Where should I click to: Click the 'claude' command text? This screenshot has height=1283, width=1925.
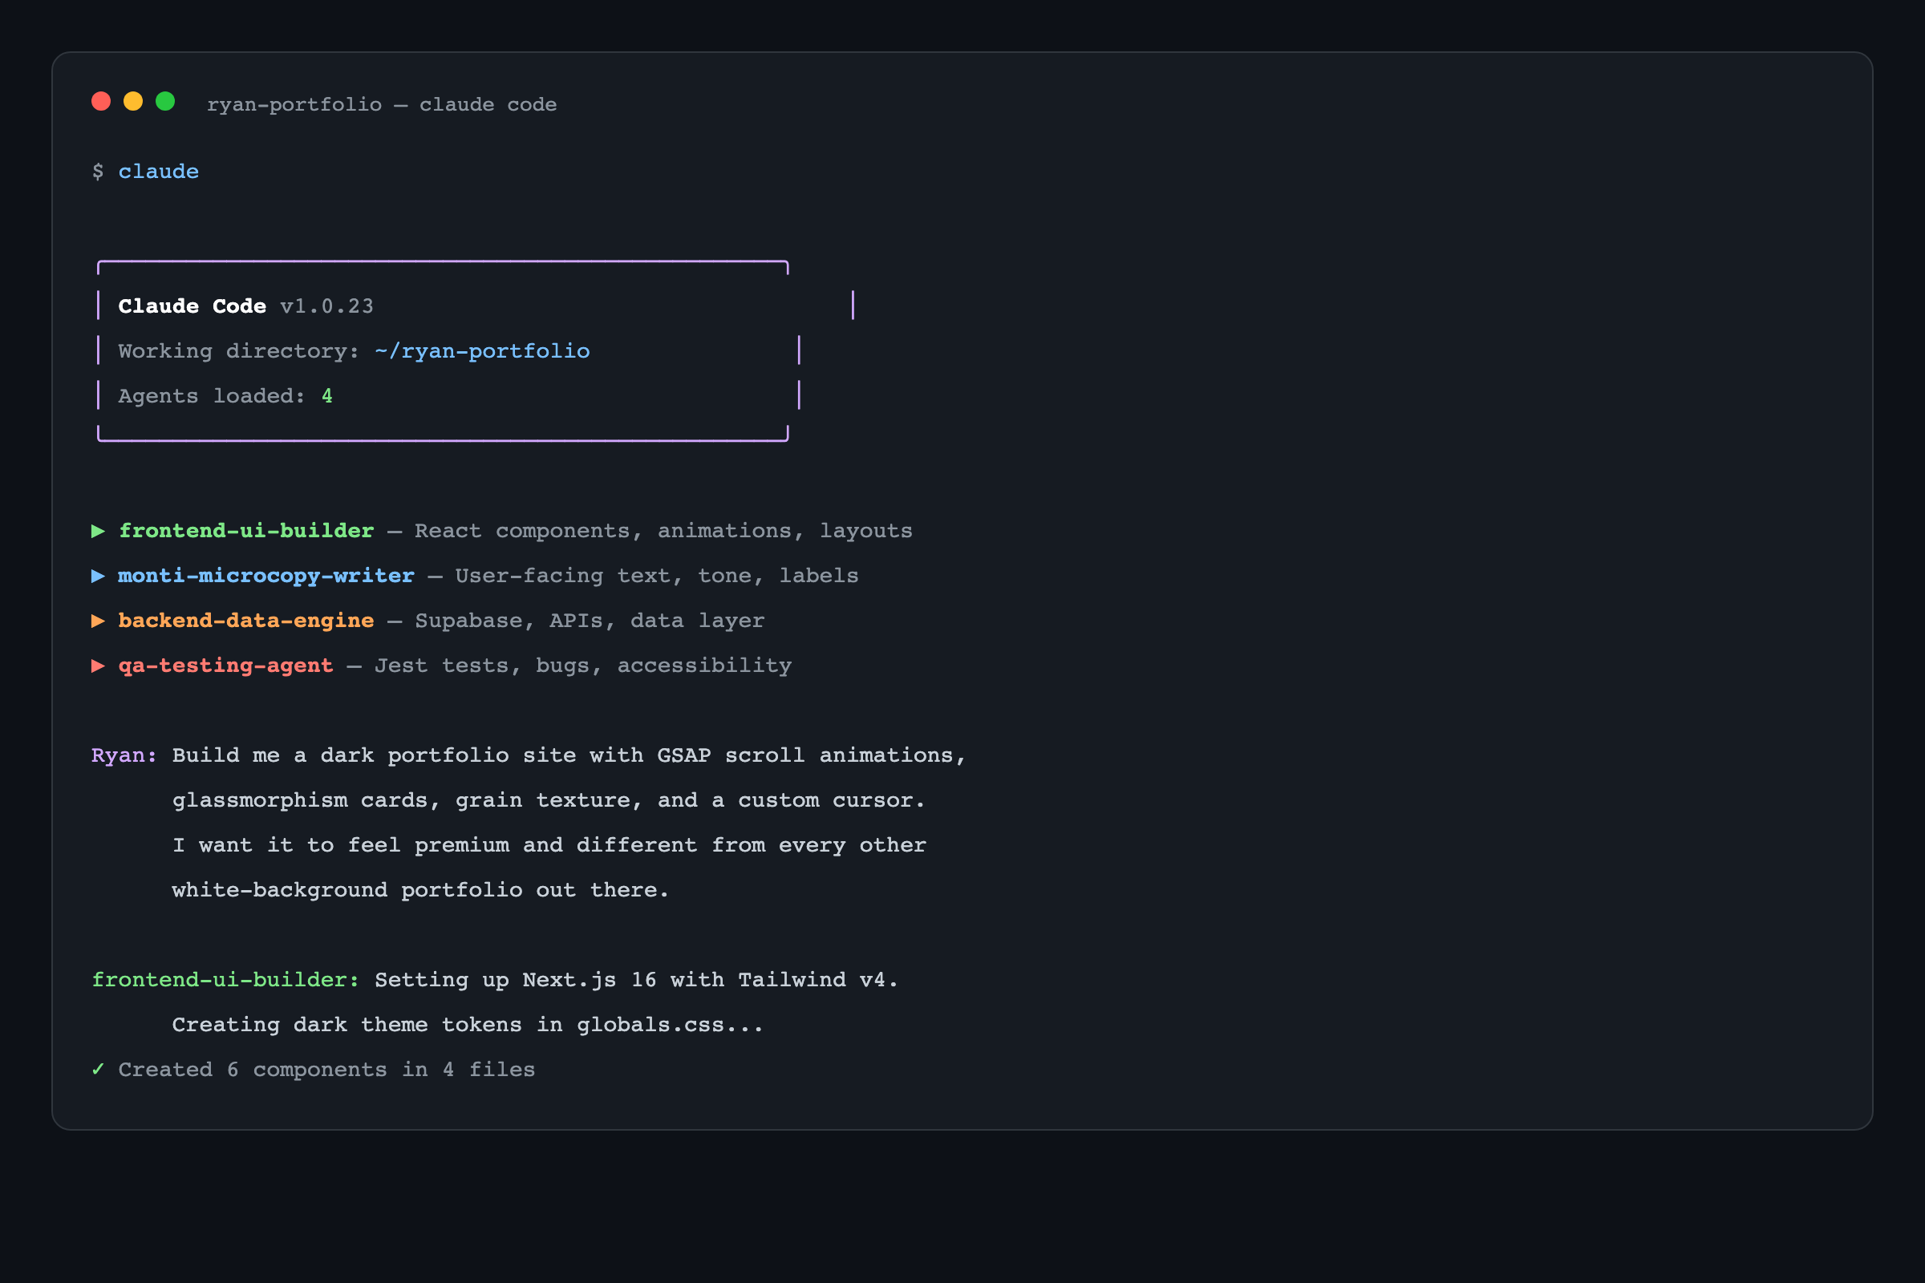[158, 171]
